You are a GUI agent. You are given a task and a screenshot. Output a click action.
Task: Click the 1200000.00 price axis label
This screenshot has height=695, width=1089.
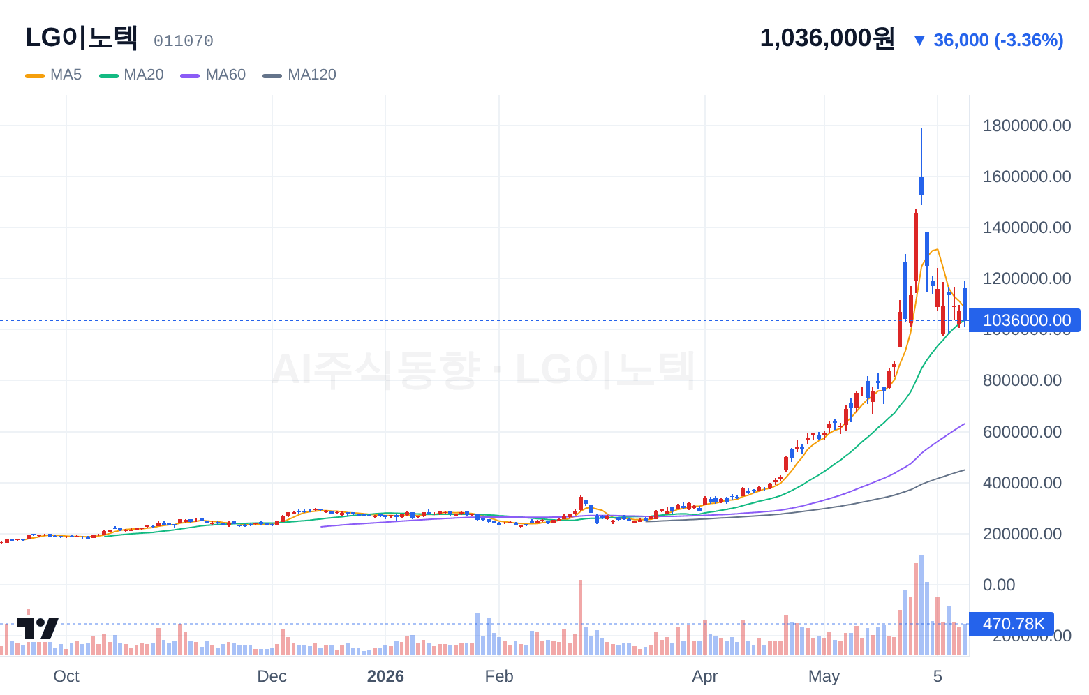click(1027, 278)
